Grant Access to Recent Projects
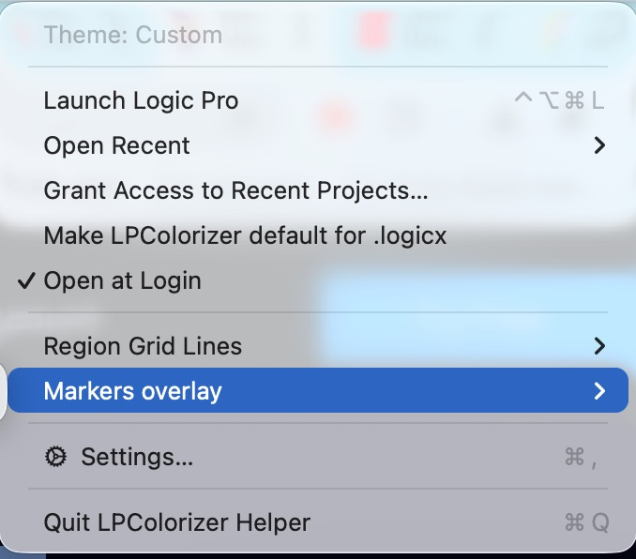 click(318, 190)
